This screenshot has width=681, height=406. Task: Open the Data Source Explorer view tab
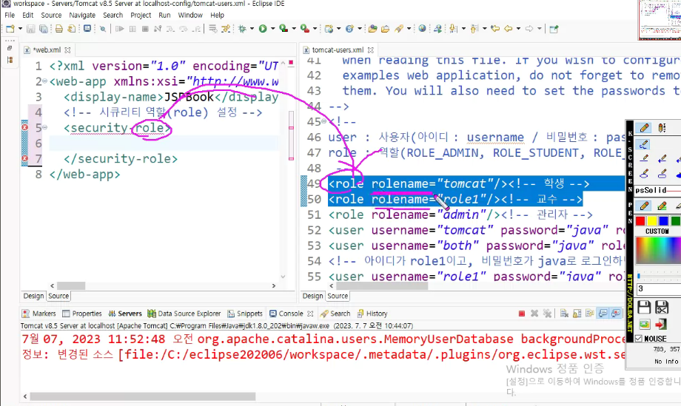(184, 314)
